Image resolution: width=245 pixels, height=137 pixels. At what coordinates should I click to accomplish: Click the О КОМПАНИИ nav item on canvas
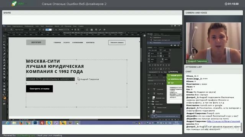click(78, 42)
